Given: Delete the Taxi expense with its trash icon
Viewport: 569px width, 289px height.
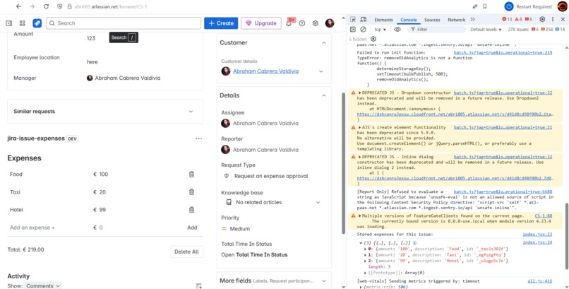Looking at the screenshot, I should click(x=191, y=192).
